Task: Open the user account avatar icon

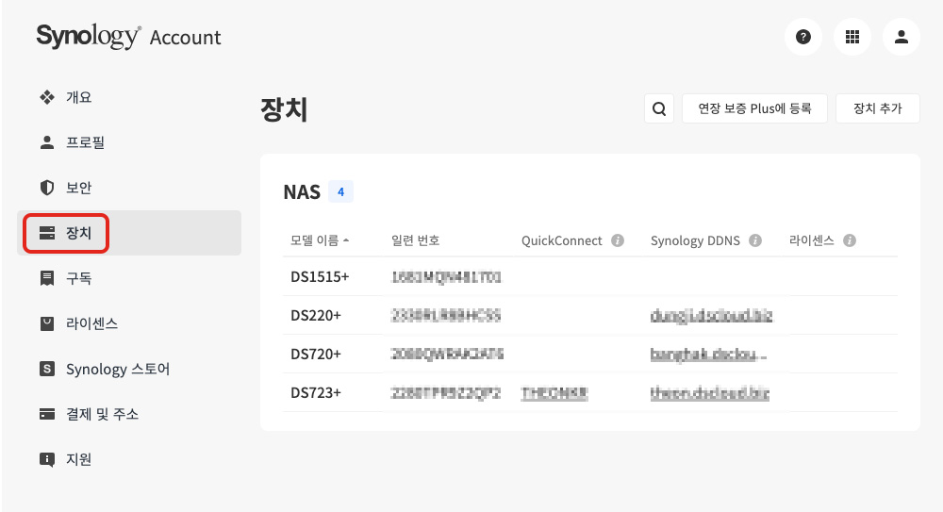Action: 901,37
